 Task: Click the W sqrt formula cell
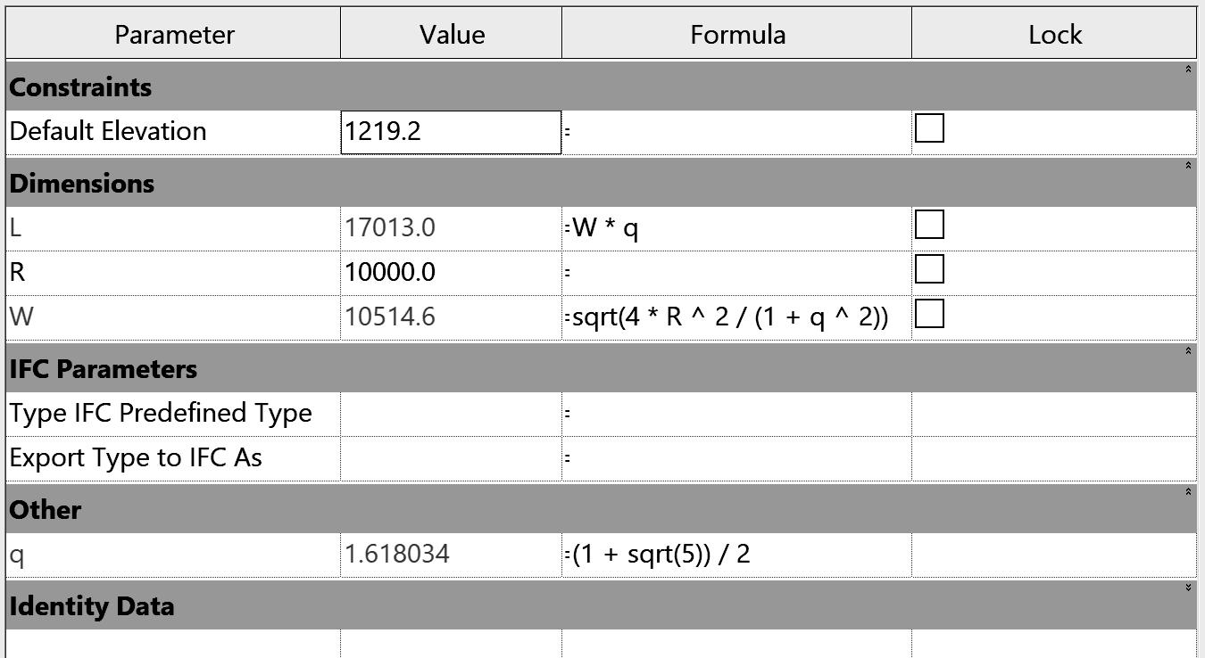click(736, 317)
